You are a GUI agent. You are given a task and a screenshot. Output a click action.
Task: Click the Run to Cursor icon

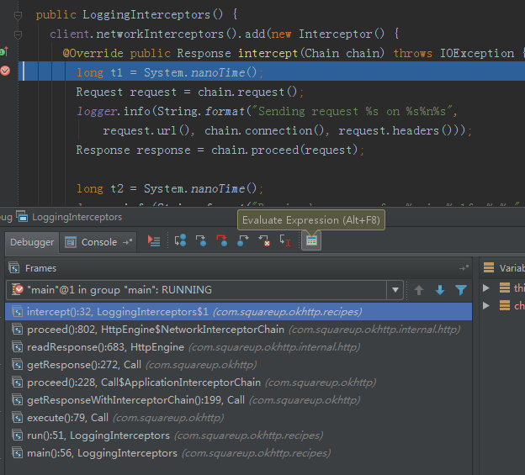(x=286, y=241)
